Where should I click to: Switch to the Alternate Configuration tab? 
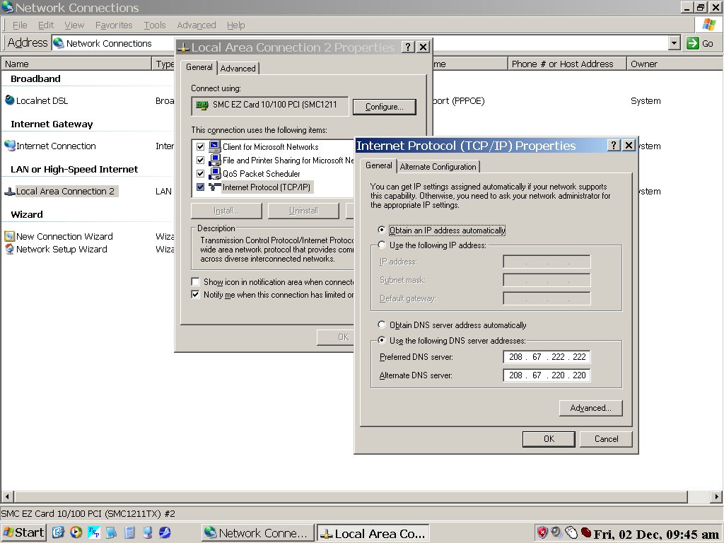pos(438,167)
